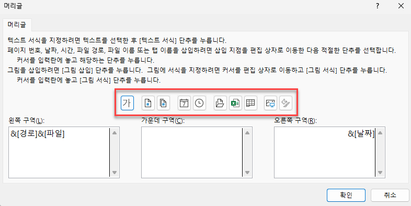Insert file name Excel icon
This screenshot has height=206, width=411.
click(235, 103)
